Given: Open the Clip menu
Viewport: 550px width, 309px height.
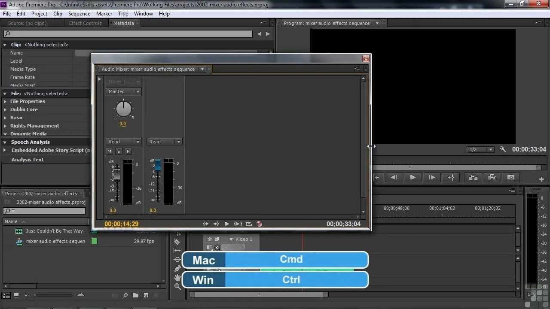Looking at the screenshot, I should point(58,13).
